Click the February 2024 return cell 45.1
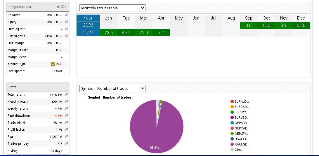 pyautogui.click(x=126, y=33)
